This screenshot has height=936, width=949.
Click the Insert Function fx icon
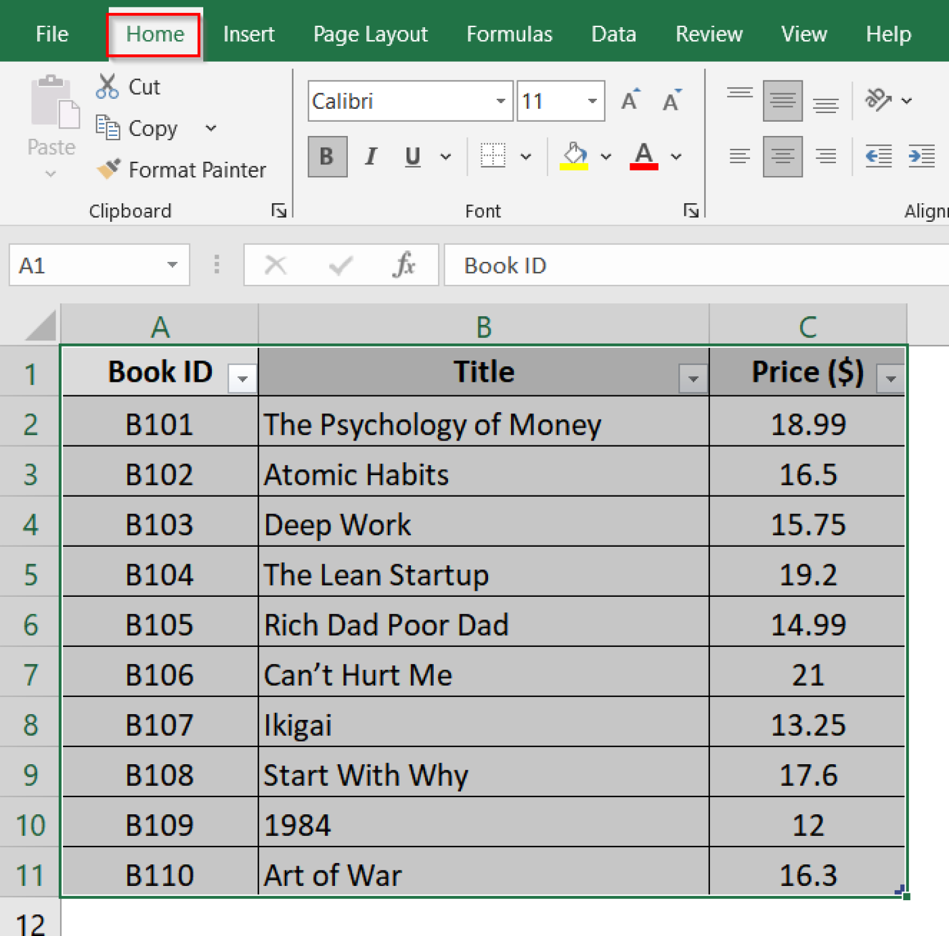click(x=404, y=265)
